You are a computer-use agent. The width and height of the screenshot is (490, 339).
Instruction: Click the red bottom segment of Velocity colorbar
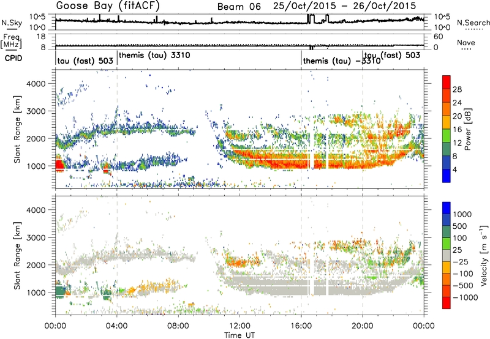click(x=447, y=303)
